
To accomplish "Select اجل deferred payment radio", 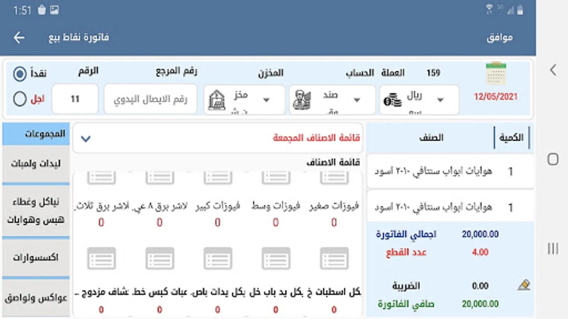I will click(20, 99).
